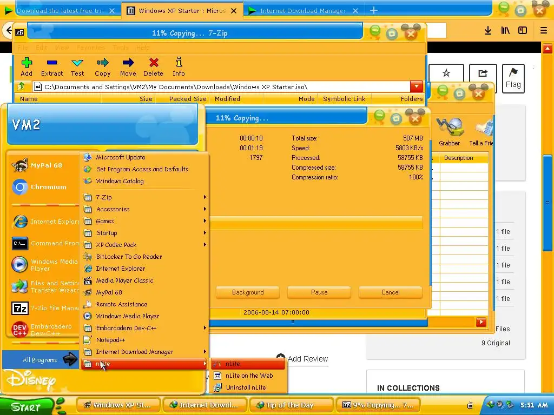
Task: Open a new browser tab
Action: (374, 11)
